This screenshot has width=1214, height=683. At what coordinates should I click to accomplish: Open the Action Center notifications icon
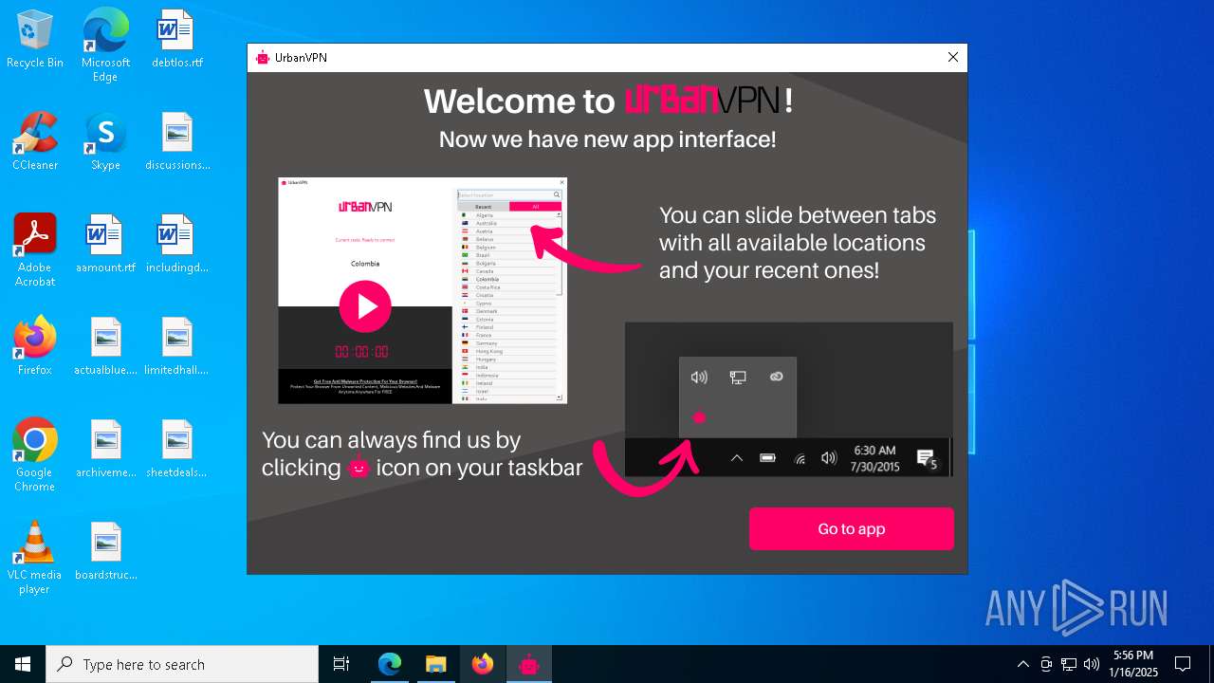tap(1183, 664)
